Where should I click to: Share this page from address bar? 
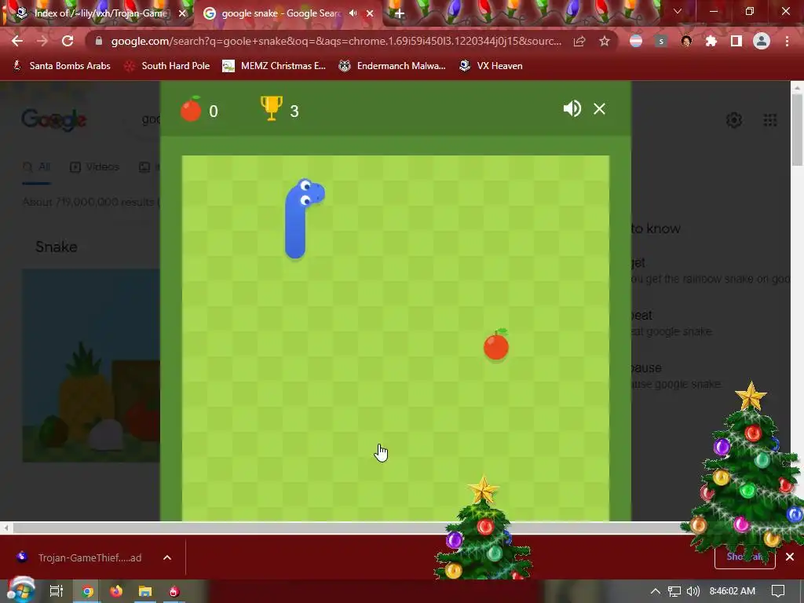pos(579,41)
